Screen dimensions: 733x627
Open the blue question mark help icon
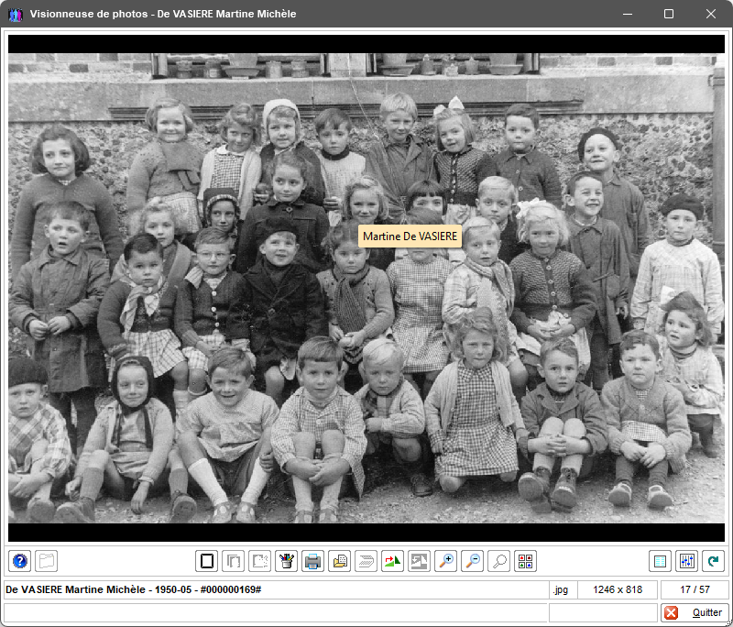pyautogui.click(x=19, y=561)
